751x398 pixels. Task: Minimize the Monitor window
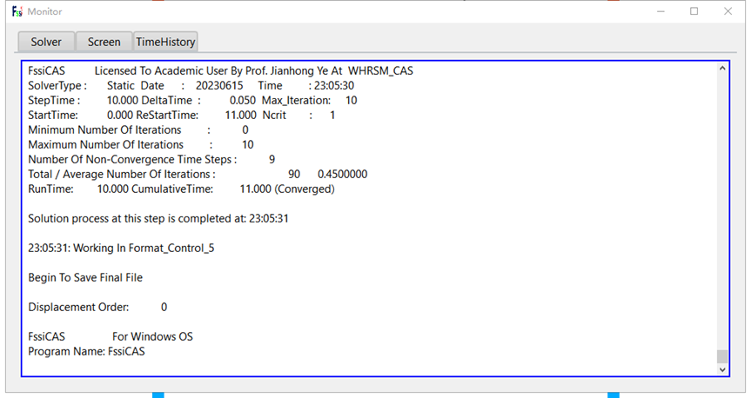coord(661,11)
